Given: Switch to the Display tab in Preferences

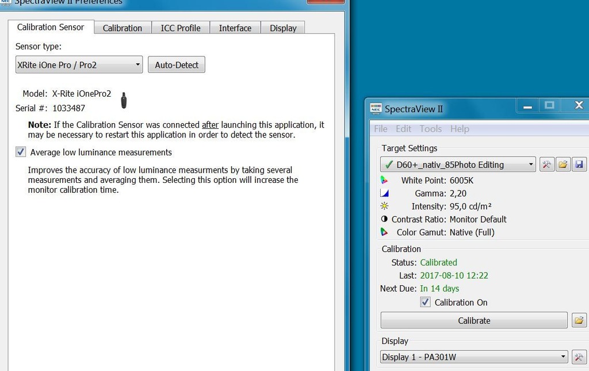Looking at the screenshot, I should [283, 28].
